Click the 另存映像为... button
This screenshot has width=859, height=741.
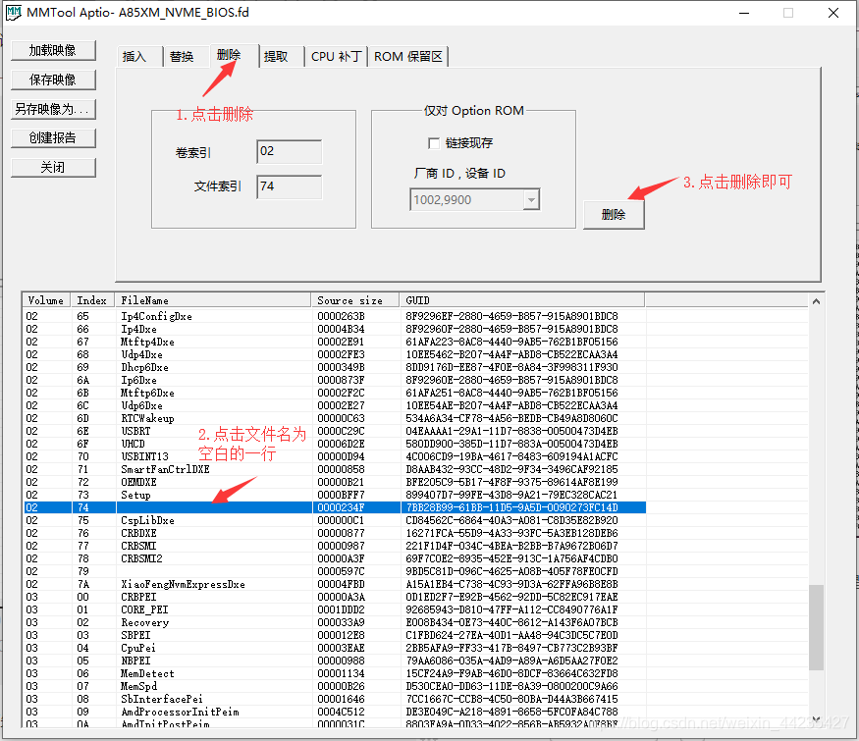pos(53,109)
